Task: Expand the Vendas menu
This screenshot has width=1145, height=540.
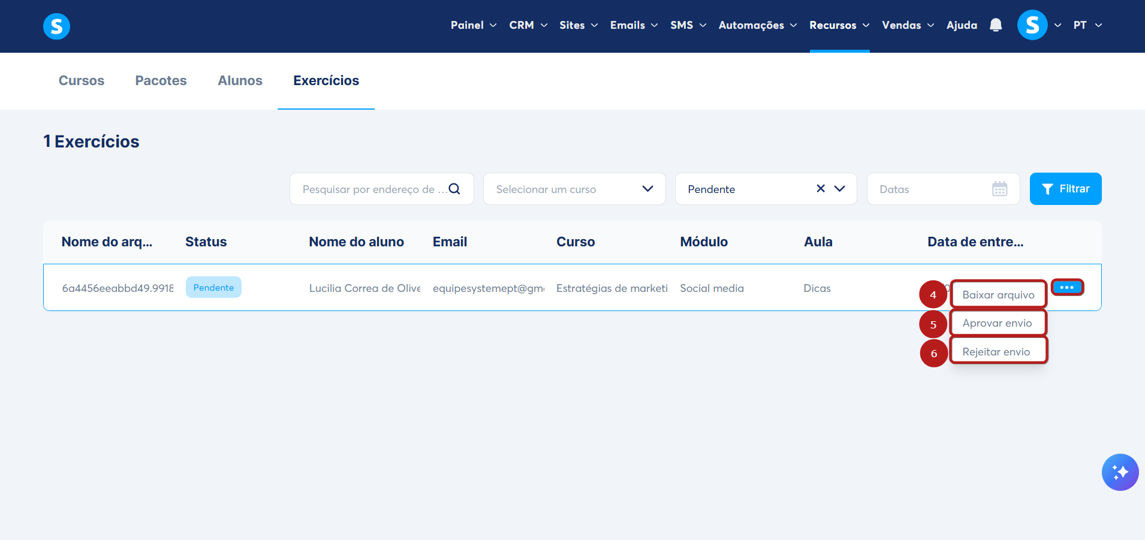Action: (908, 25)
